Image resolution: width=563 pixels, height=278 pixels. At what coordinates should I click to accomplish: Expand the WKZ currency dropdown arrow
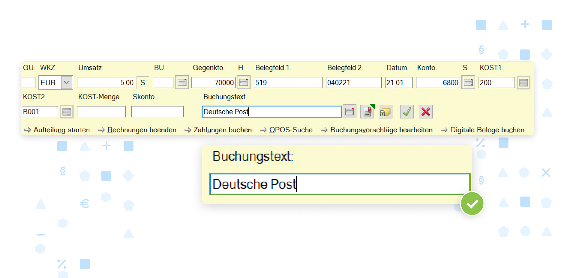click(x=66, y=83)
